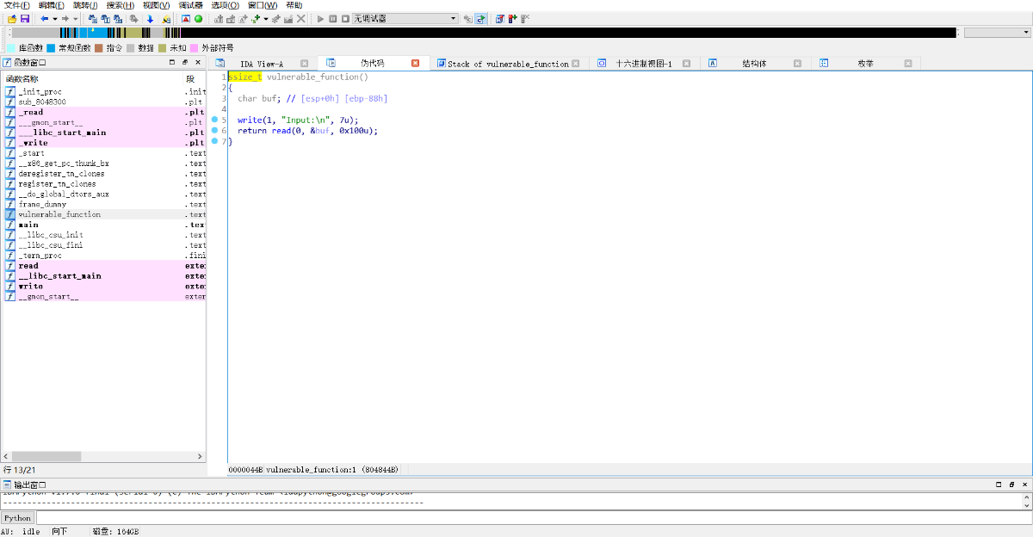
Task: Expand the jump forward history dropdown arrow
Action: pyautogui.click(x=75, y=19)
